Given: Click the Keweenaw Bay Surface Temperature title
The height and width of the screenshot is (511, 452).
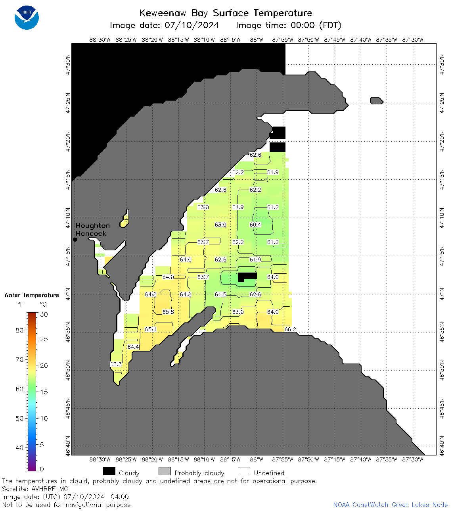Looking at the screenshot, I should click(226, 13).
